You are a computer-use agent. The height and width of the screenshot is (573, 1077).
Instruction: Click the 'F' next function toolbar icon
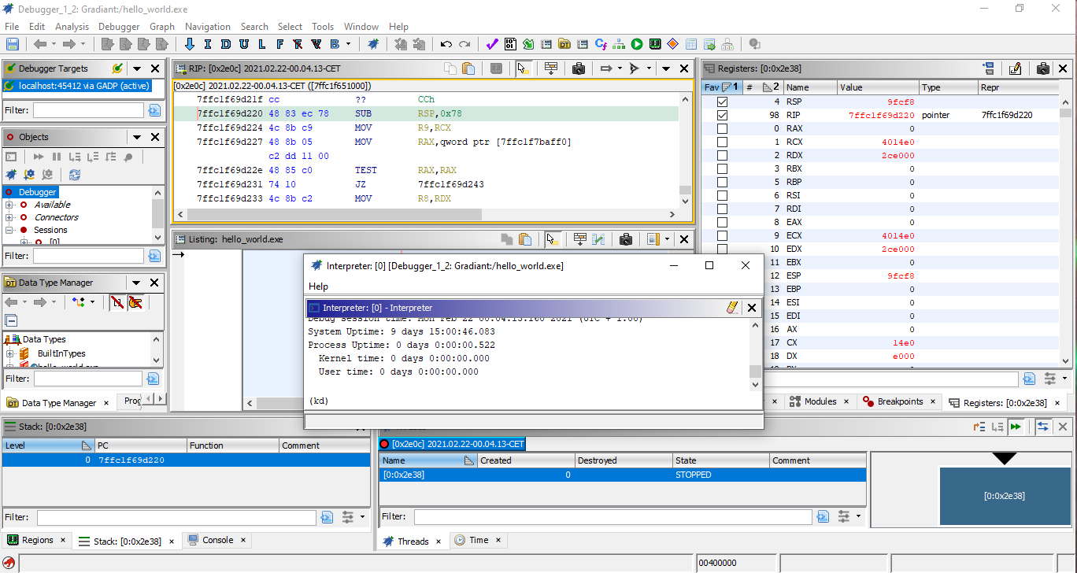point(279,44)
